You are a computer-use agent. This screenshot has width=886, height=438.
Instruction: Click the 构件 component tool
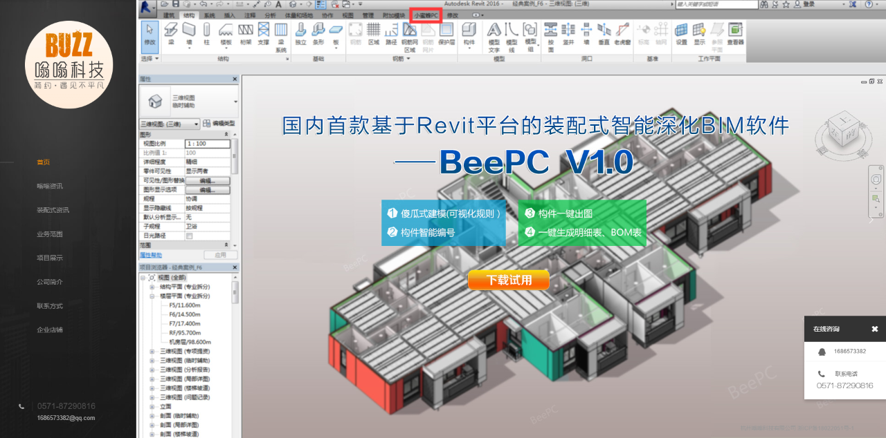point(469,35)
